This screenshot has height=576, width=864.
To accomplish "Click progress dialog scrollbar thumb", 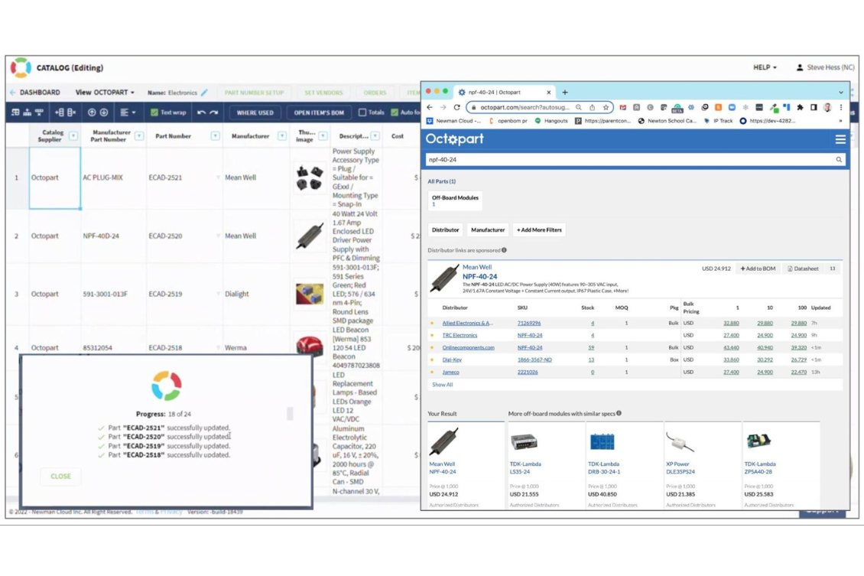I will (x=290, y=413).
